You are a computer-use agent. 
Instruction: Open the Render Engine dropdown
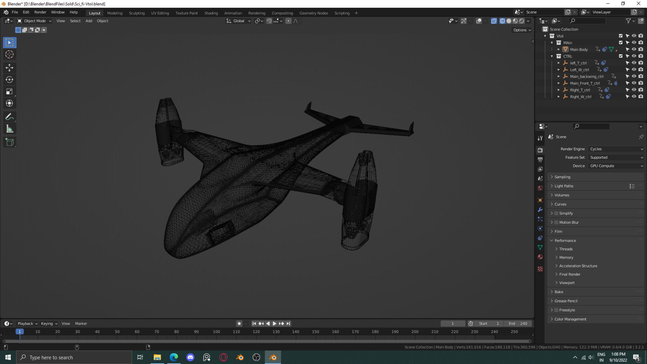tap(616, 149)
